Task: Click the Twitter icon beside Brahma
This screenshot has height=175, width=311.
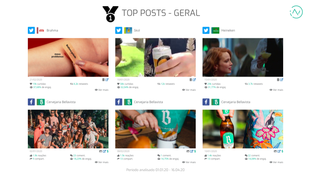Action: point(31,30)
